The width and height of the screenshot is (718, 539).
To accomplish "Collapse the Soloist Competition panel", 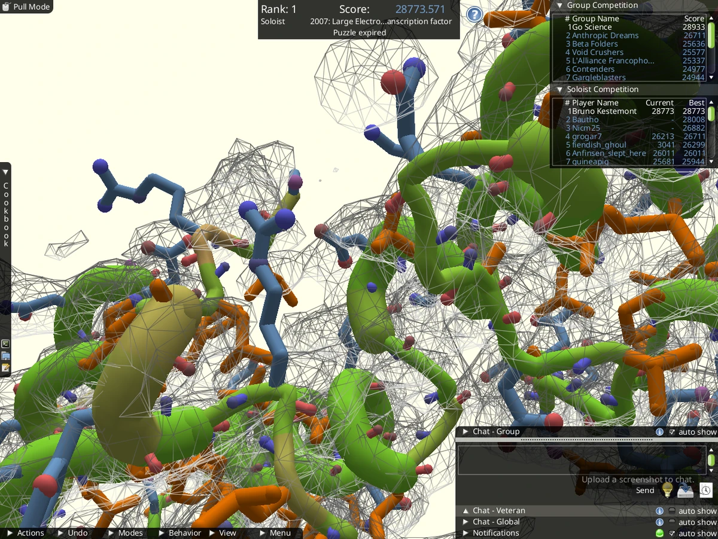I will point(559,89).
